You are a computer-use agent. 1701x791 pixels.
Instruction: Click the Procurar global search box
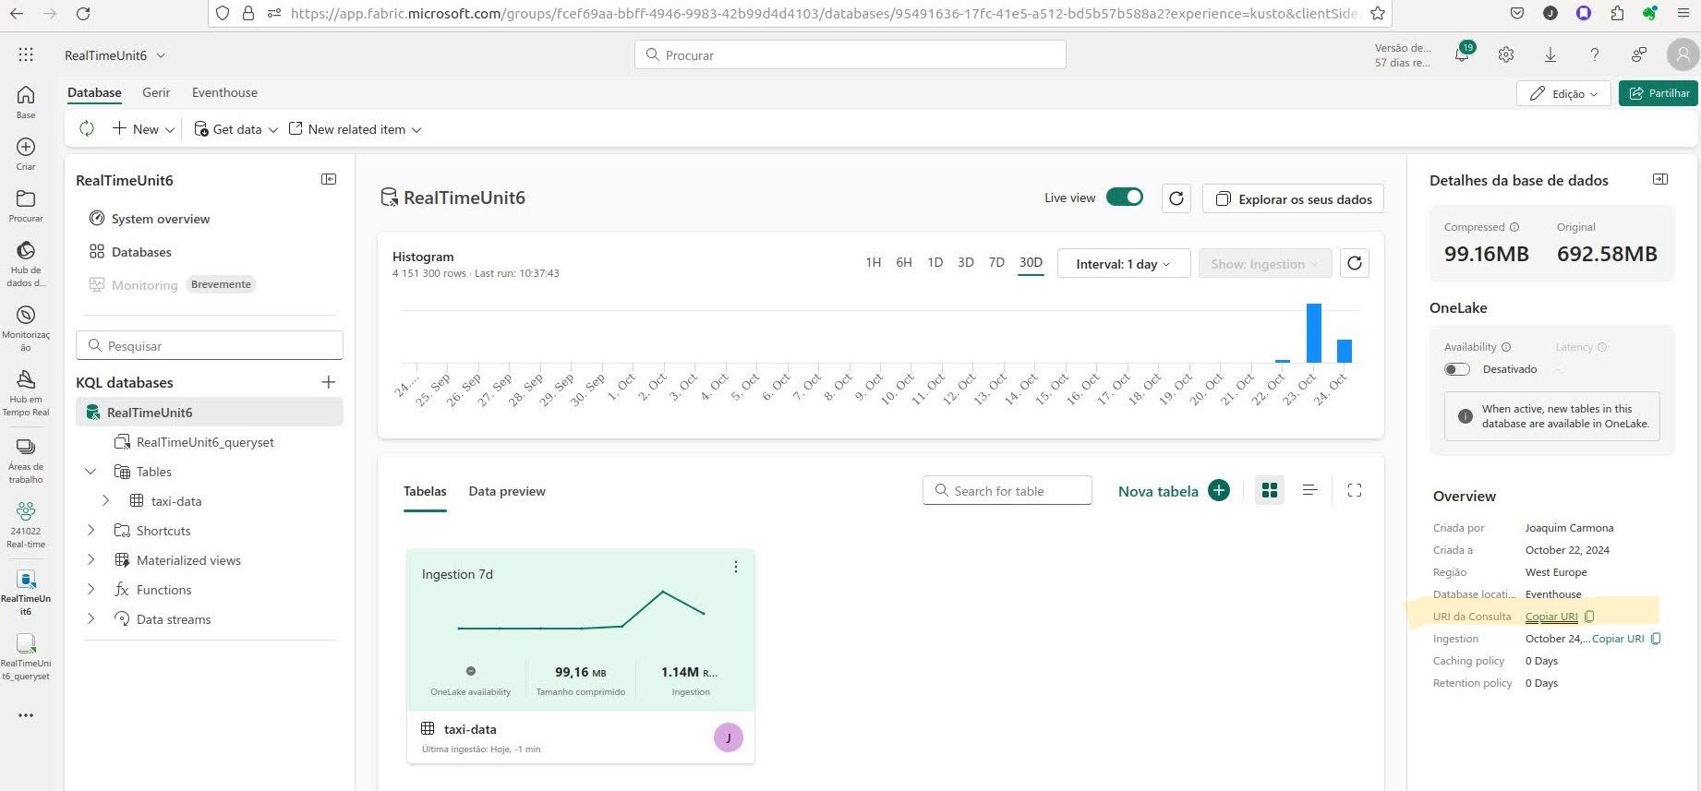coord(850,54)
